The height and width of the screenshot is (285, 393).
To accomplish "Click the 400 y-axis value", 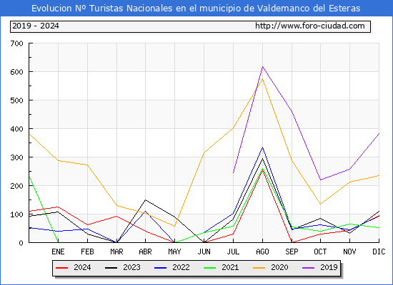I will 17,129.
